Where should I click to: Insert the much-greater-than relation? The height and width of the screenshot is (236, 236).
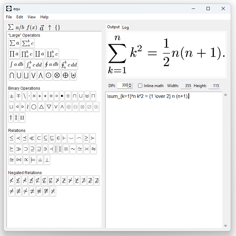click(x=19, y=149)
